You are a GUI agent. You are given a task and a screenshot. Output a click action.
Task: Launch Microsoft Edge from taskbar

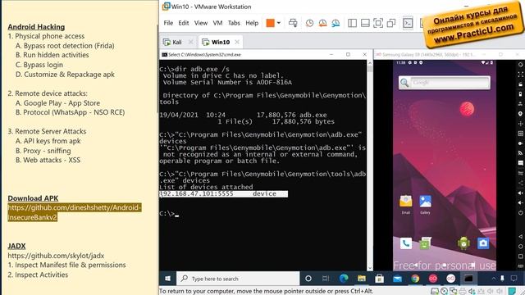[x=344, y=279]
